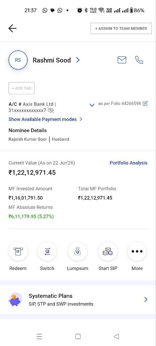Edit the folio number with pencil icon

[145, 103]
